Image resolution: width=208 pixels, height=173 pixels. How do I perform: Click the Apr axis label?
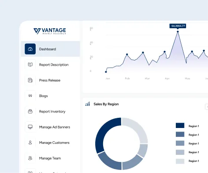point(167,79)
